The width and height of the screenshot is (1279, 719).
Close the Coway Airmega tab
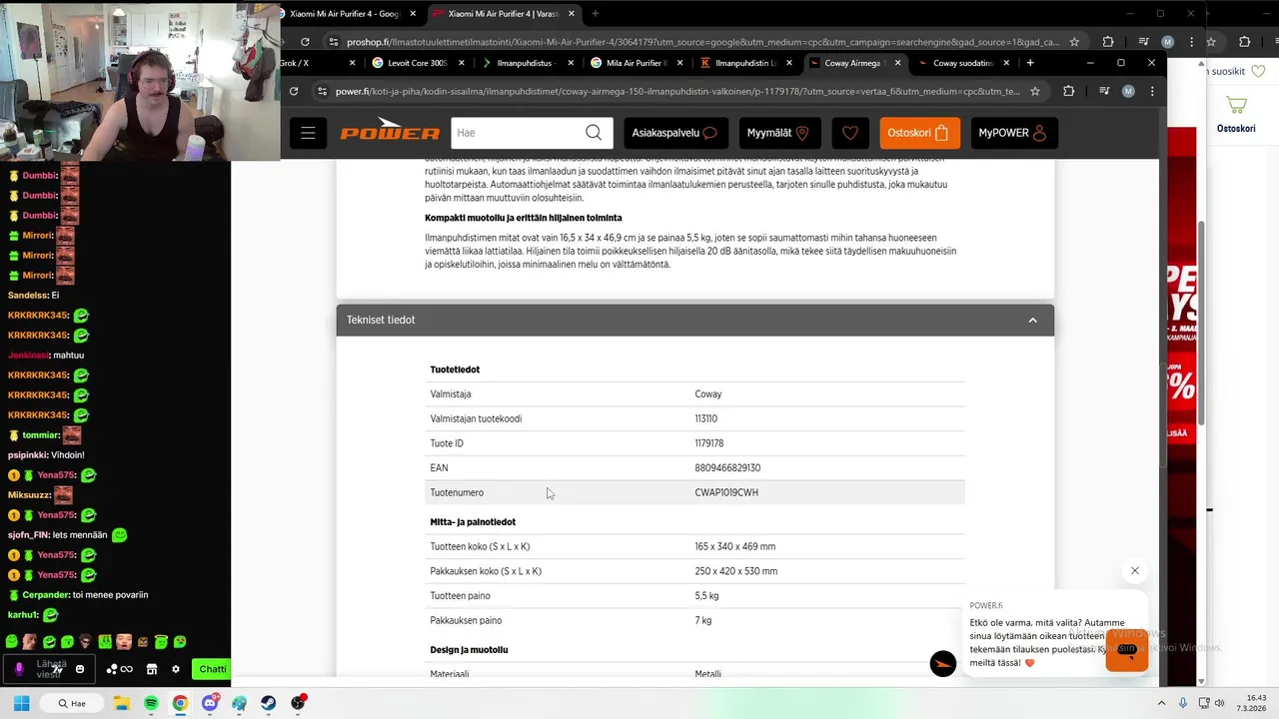coord(897,63)
